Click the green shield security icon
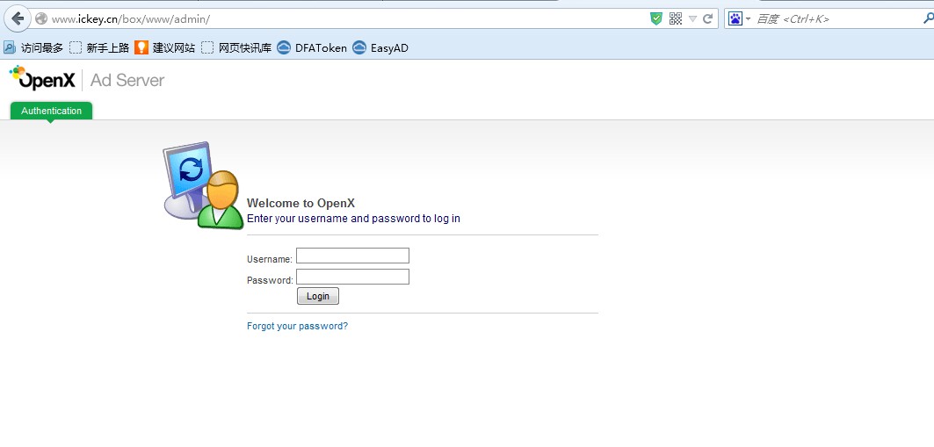 [655, 19]
